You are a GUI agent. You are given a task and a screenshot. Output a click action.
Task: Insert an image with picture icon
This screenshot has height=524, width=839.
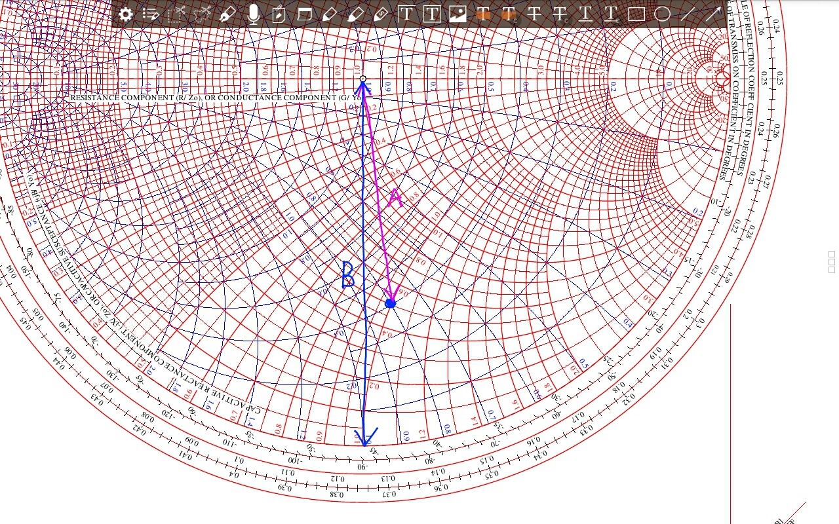click(x=458, y=14)
